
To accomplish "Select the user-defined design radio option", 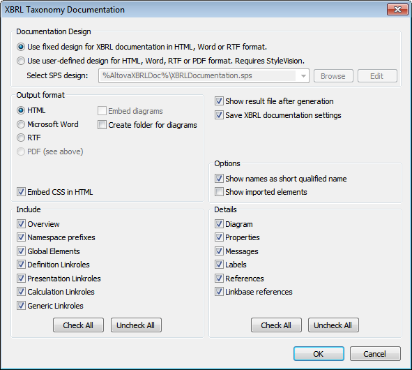I will point(21,61).
